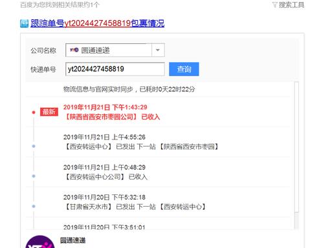Select the text 【陕西省西安市枣园公司】 已收入
The height and width of the screenshot is (248, 323).
tap(112, 117)
